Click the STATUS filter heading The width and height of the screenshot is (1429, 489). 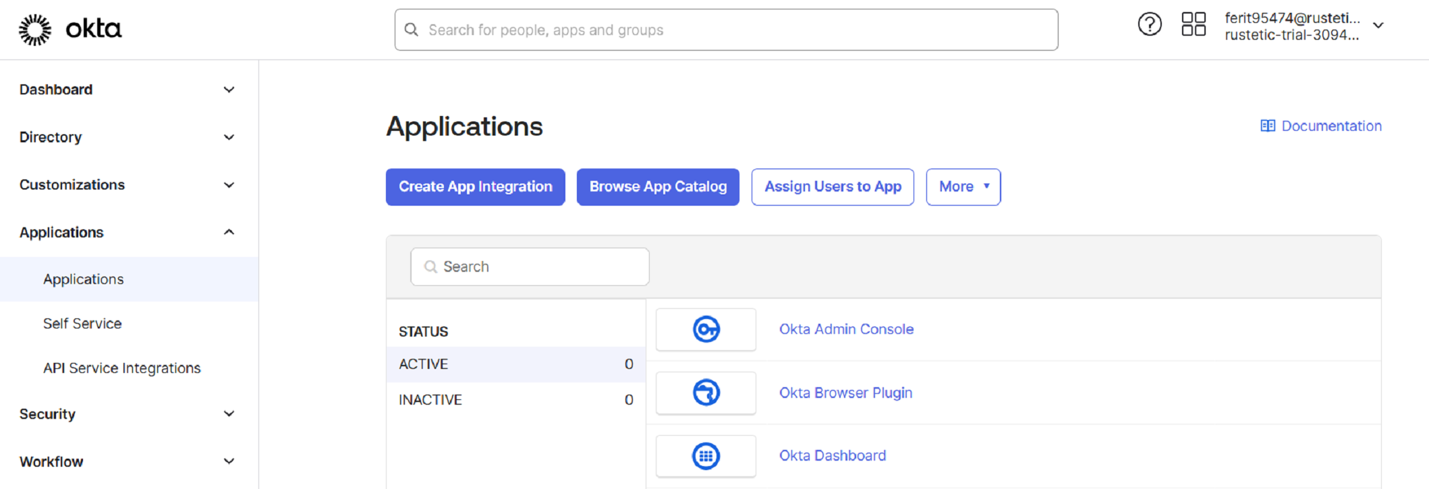tap(423, 332)
